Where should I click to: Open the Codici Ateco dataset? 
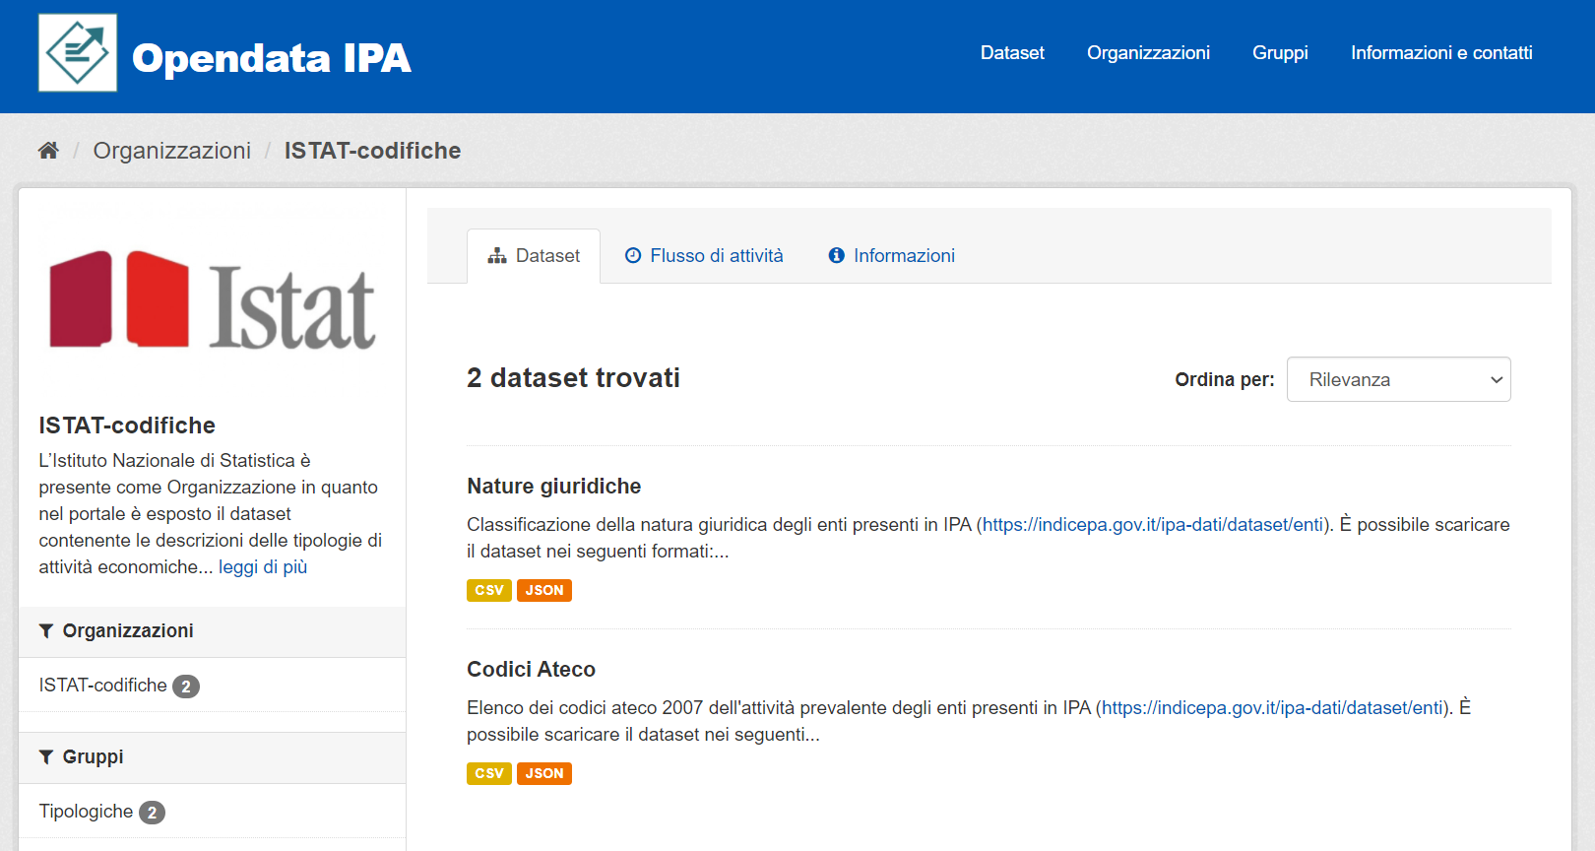(531, 670)
